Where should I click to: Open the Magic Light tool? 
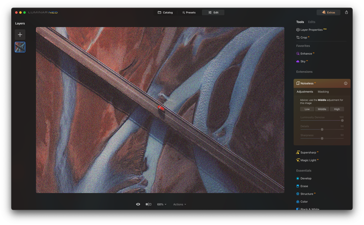(307, 160)
